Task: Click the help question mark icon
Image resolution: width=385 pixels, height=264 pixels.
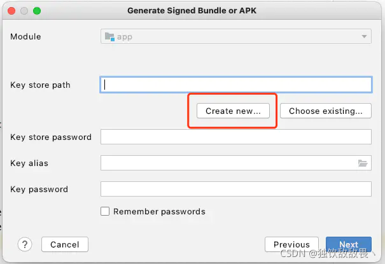Action: click(25, 244)
